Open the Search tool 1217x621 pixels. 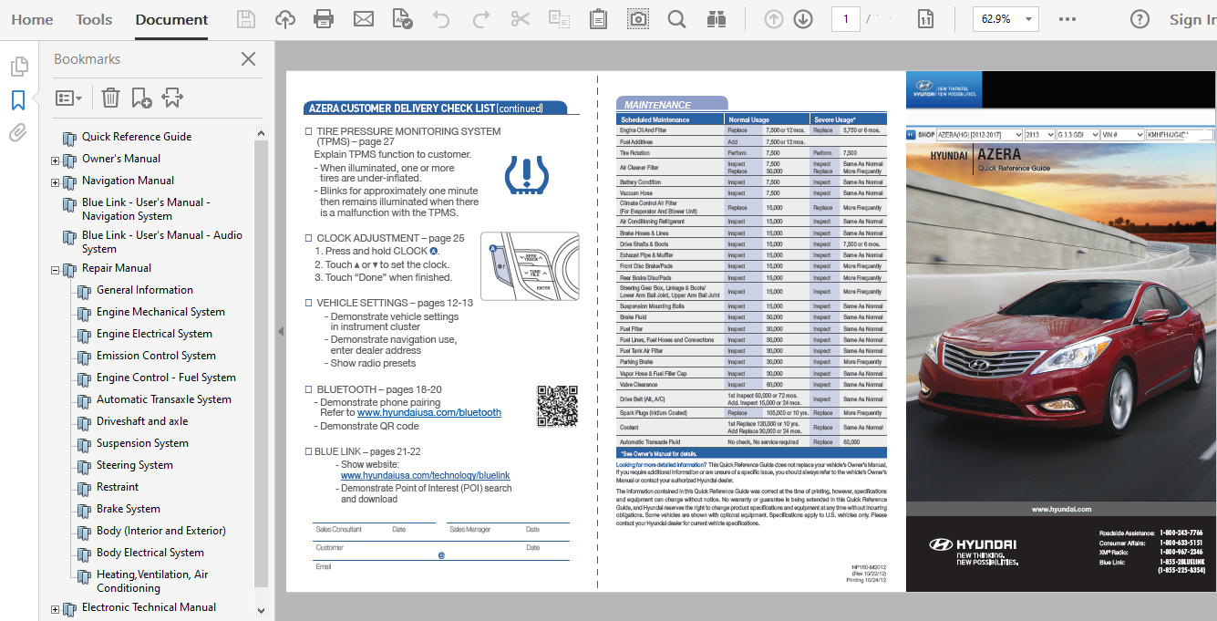click(x=676, y=18)
